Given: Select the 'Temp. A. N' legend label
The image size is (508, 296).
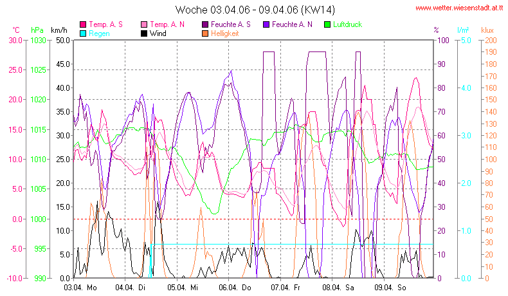Looking at the screenshot, I should click(167, 24).
